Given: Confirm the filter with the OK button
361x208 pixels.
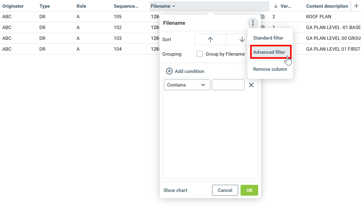Looking at the screenshot, I should 249,190.
